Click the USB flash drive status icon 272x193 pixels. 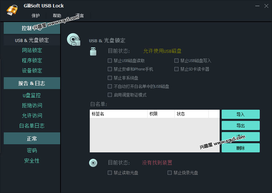pos(93,51)
